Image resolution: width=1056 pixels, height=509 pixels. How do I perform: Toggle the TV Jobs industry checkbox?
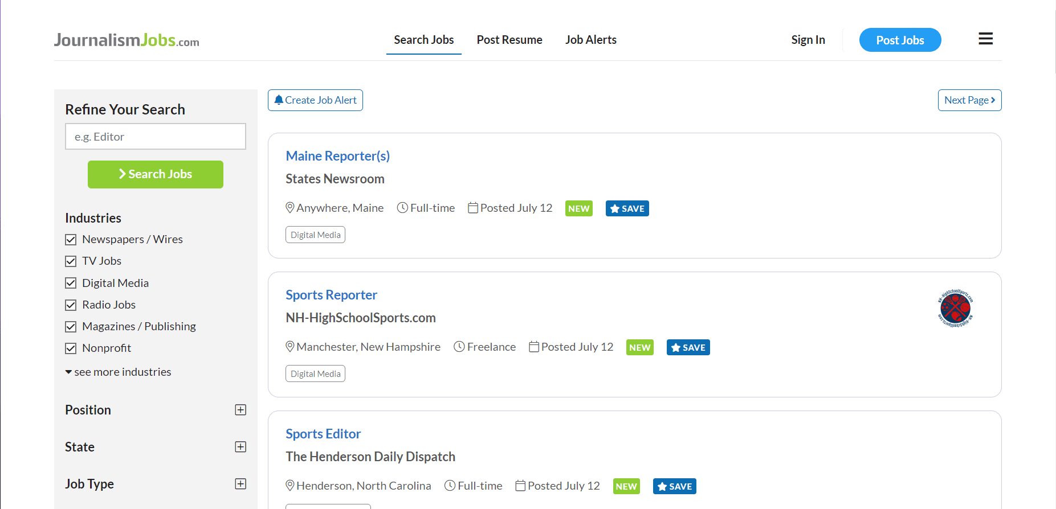[x=71, y=261]
